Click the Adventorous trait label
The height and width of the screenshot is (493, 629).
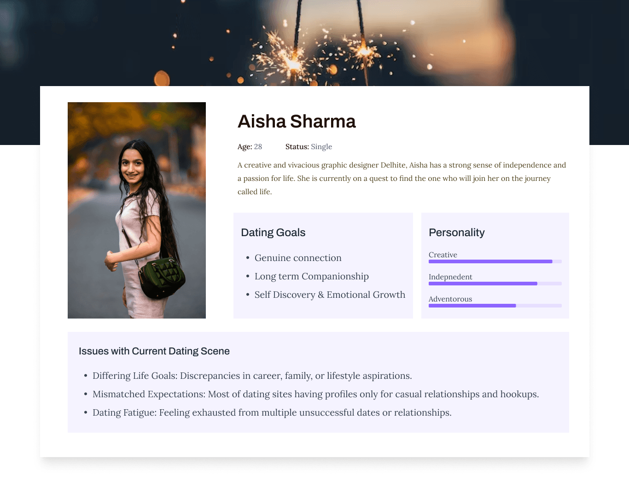450,299
